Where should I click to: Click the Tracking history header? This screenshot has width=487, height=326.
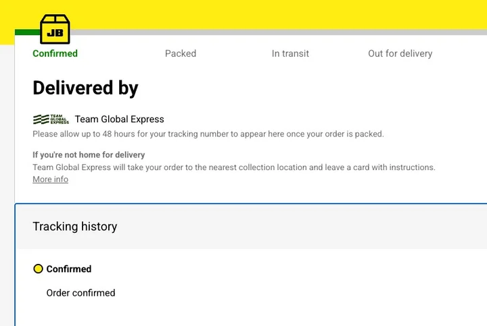coord(75,227)
